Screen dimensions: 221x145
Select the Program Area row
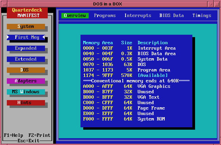pos(127,70)
